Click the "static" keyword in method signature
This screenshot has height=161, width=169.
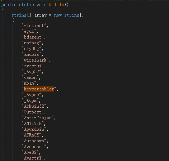(x=27, y=5)
